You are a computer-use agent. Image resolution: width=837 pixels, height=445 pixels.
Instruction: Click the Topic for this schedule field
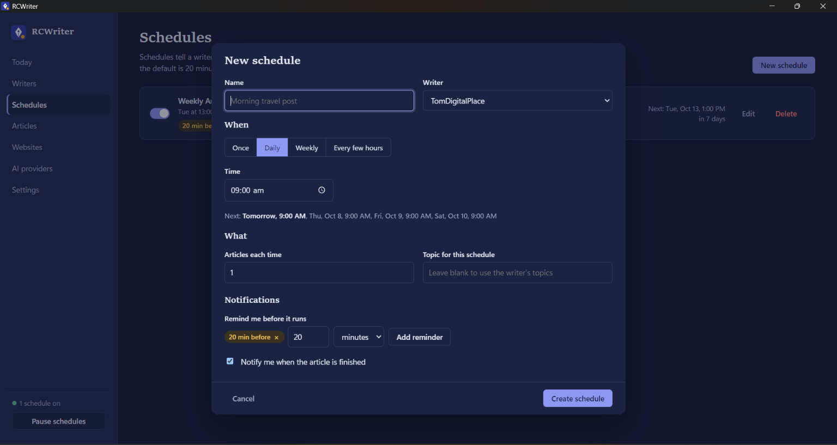click(x=518, y=272)
